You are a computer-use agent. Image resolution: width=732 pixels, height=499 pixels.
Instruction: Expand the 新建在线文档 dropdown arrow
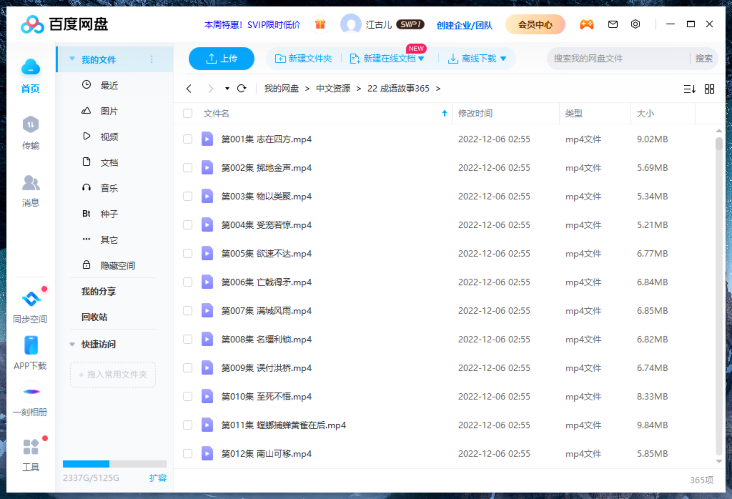(421, 58)
